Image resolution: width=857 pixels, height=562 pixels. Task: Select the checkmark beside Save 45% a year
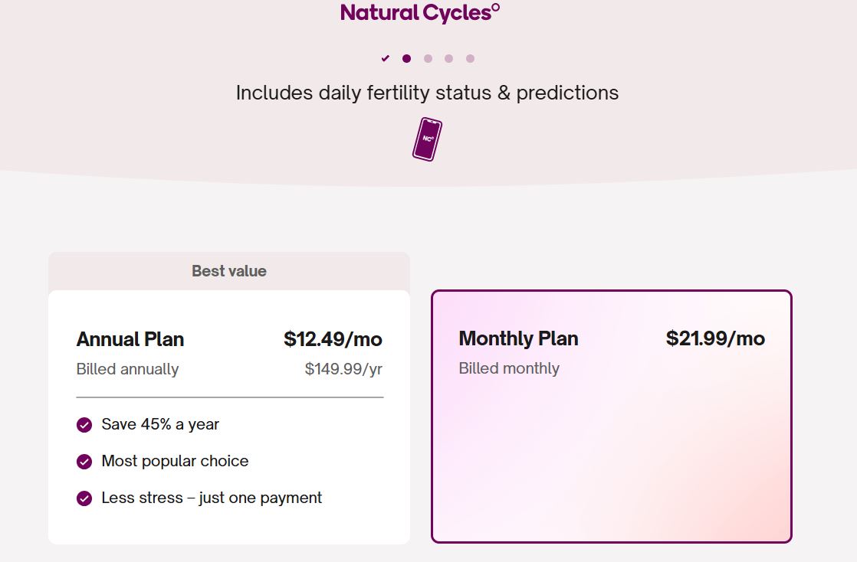(83, 424)
